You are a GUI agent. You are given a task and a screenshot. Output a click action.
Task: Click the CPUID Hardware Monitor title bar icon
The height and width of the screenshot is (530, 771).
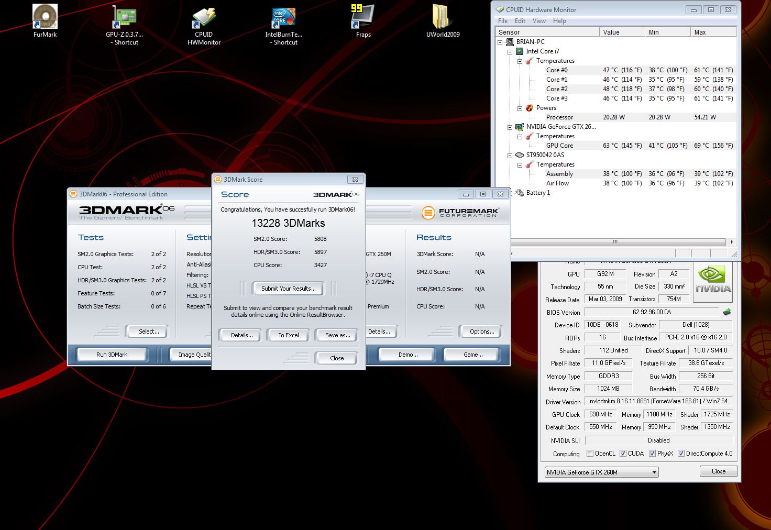click(500, 9)
